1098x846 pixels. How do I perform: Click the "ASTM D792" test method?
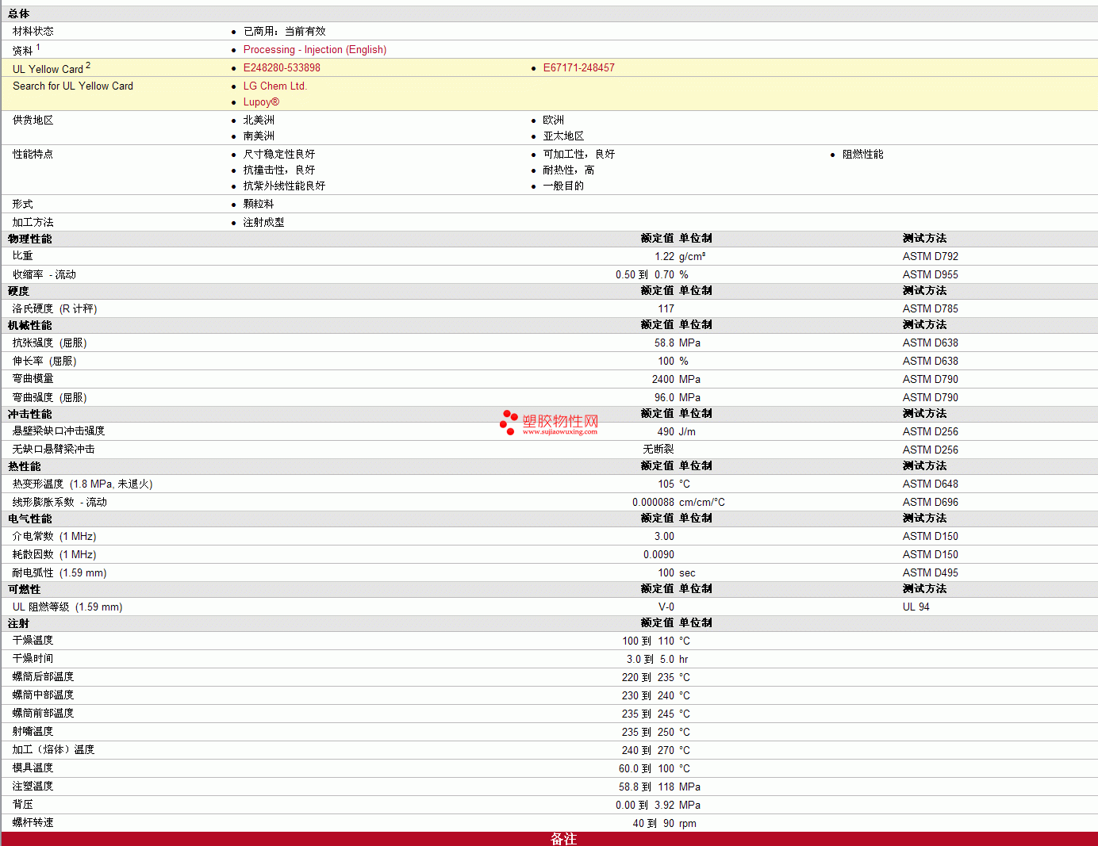[x=931, y=257]
